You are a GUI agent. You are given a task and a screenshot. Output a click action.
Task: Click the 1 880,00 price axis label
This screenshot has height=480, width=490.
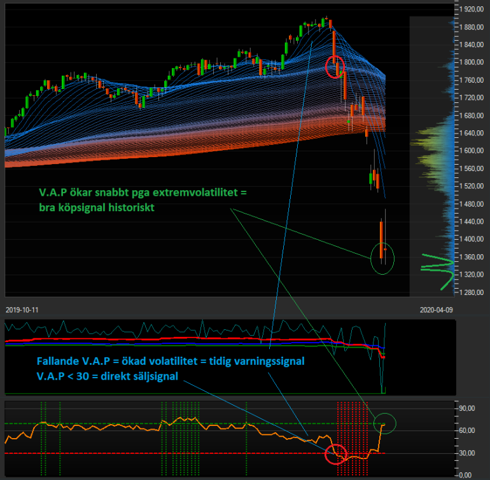tap(472, 27)
